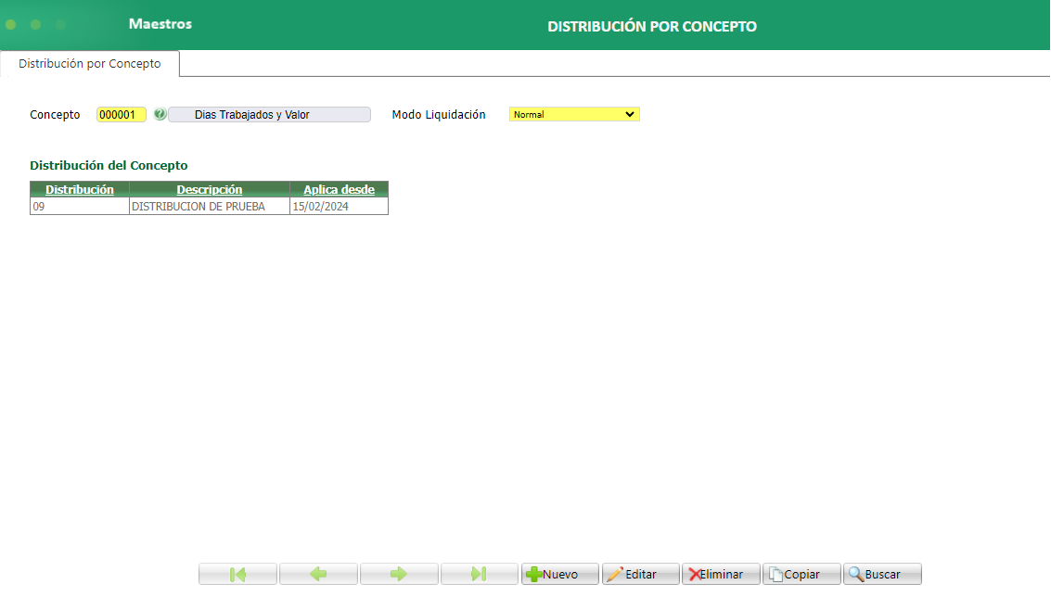The image size is (1051, 610).
Task: Sort by the Distribución column header
Action: 80,189
